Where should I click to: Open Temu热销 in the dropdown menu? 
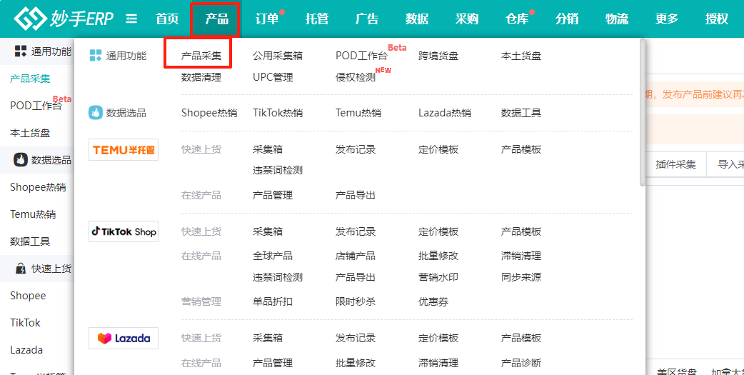coord(358,113)
